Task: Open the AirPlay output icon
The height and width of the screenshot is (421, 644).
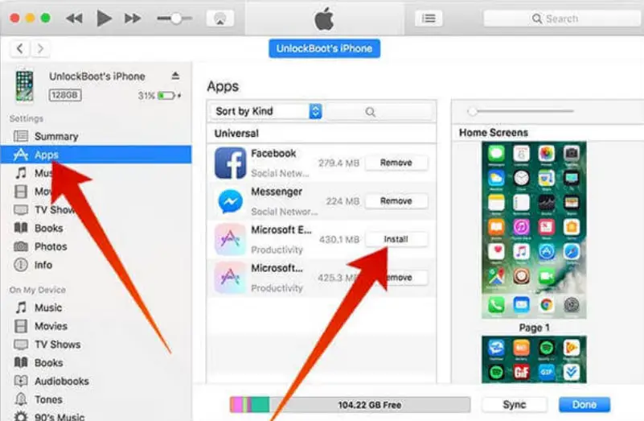Action: point(219,19)
